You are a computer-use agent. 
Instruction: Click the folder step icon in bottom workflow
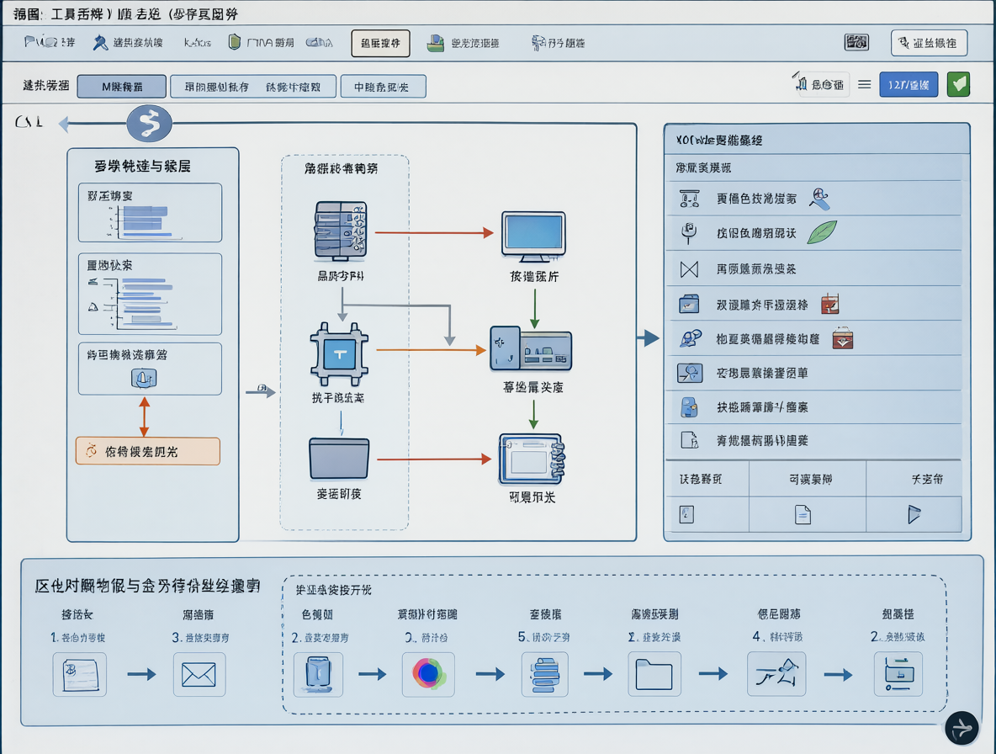[x=654, y=674]
